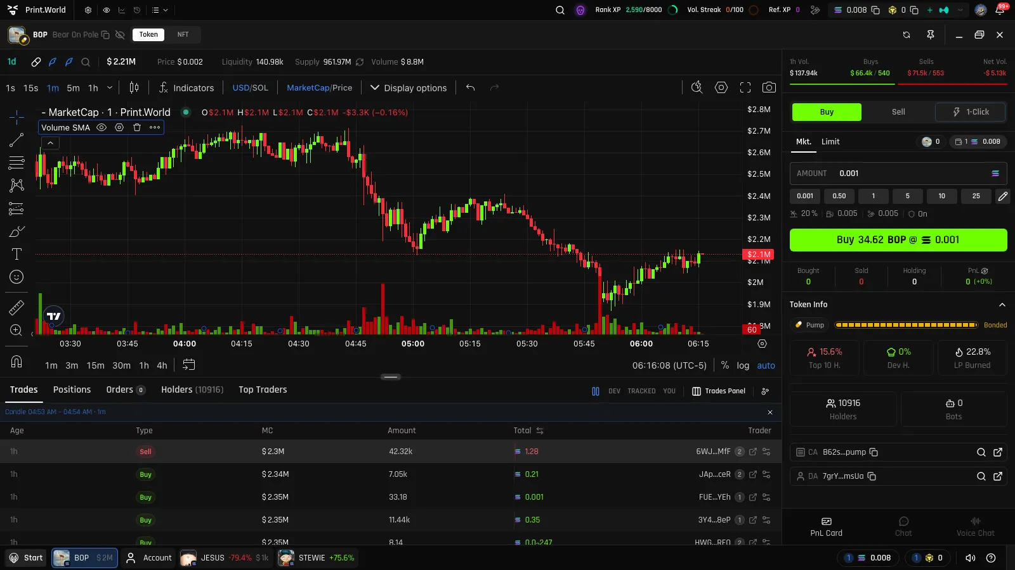
Task: Switch chart between USD/SOL
Action: [x=250, y=87]
